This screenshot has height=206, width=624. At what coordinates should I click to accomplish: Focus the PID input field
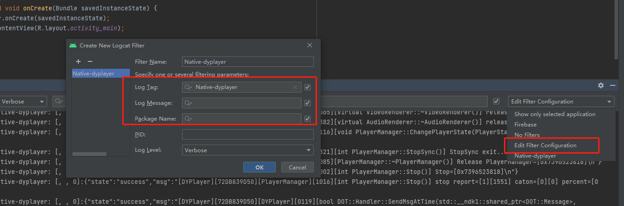pos(248,134)
